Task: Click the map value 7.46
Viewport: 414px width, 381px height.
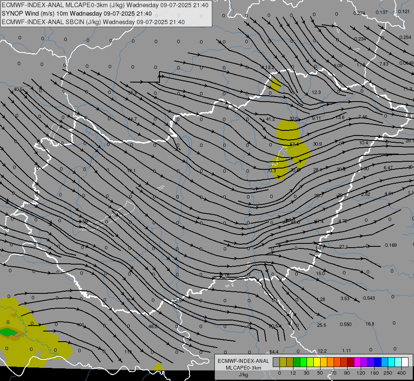Action: pyautogui.click(x=363, y=116)
